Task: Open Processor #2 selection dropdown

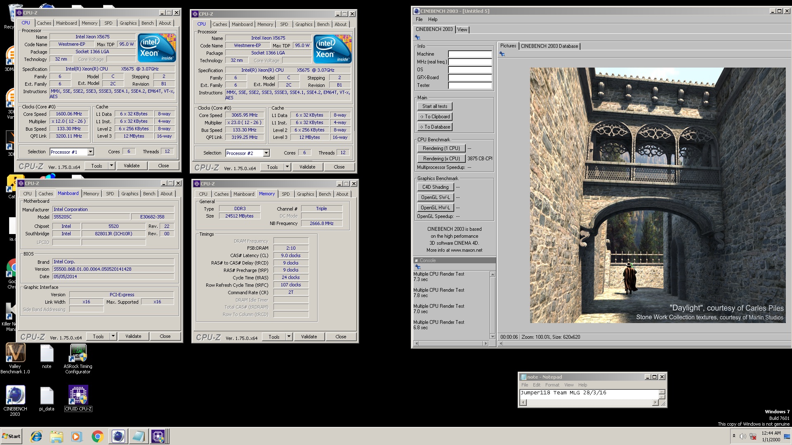Action: pyautogui.click(x=266, y=153)
